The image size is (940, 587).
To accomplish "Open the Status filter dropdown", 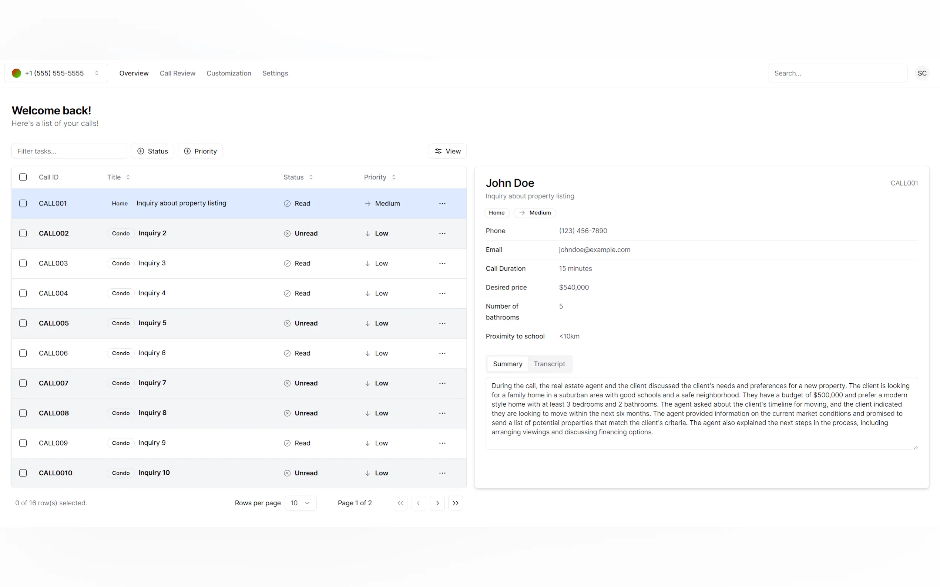I will click(x=152, y=151).
